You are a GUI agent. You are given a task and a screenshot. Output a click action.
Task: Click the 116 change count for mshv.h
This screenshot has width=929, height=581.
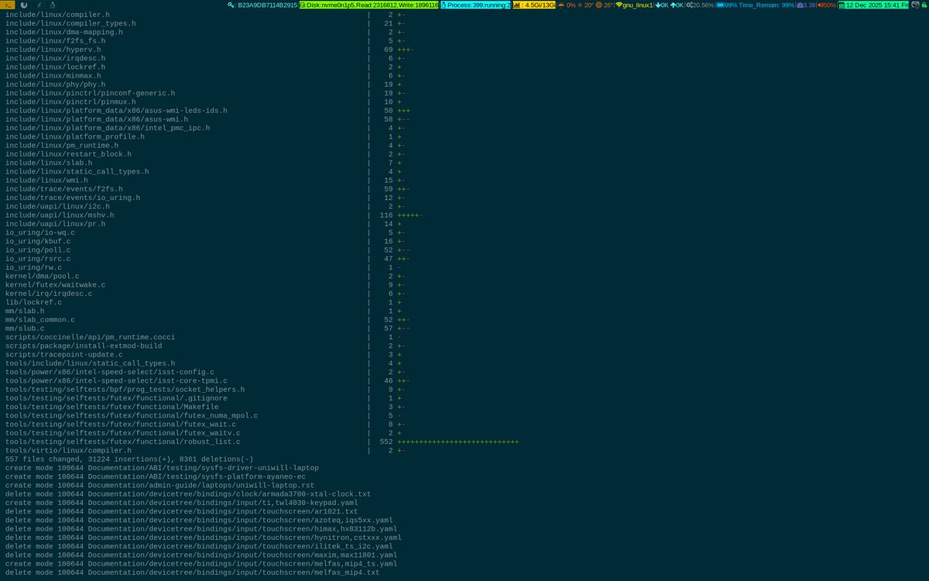pyautogui.click(x=386, y=215)
